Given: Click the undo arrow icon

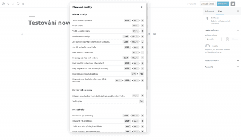Looking at the screenshot, I should point(8,3).
